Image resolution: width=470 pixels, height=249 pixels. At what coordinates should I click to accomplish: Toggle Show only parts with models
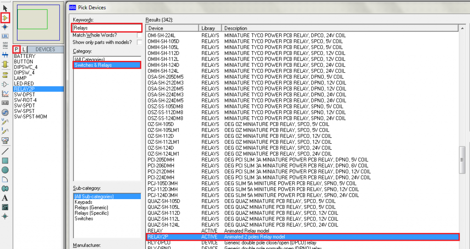click(139, 43)
